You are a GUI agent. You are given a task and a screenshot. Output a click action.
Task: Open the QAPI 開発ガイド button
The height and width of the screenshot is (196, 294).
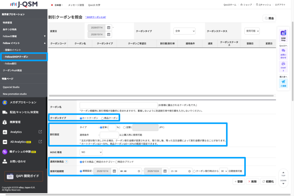[x=24, y=176]
